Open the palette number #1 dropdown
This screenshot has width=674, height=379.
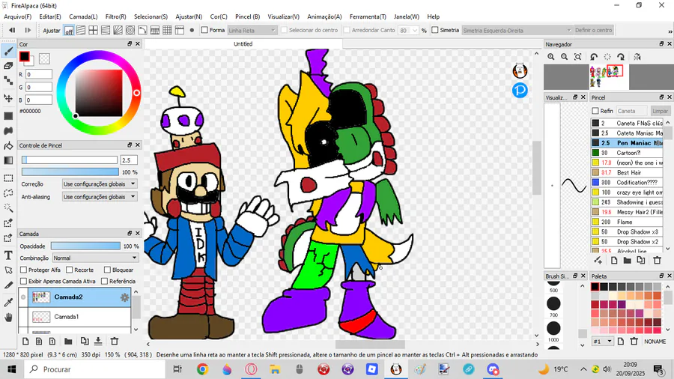coord(603,342)
